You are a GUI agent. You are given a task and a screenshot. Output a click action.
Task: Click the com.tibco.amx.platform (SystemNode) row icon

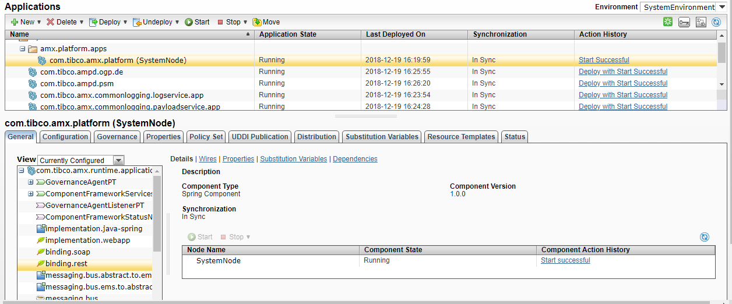(42, 61)
